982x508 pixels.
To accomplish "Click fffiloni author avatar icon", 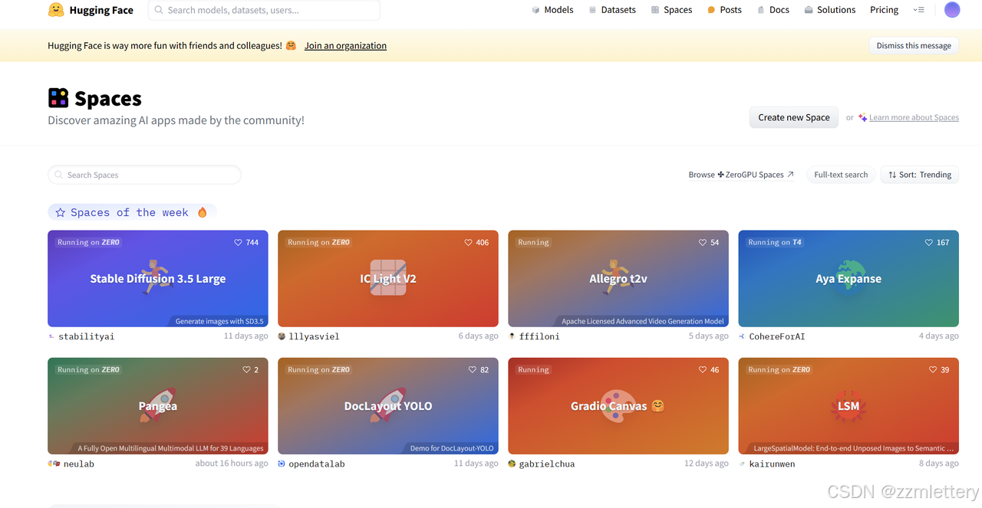I will pyautogui.click(x=512, y=336).
